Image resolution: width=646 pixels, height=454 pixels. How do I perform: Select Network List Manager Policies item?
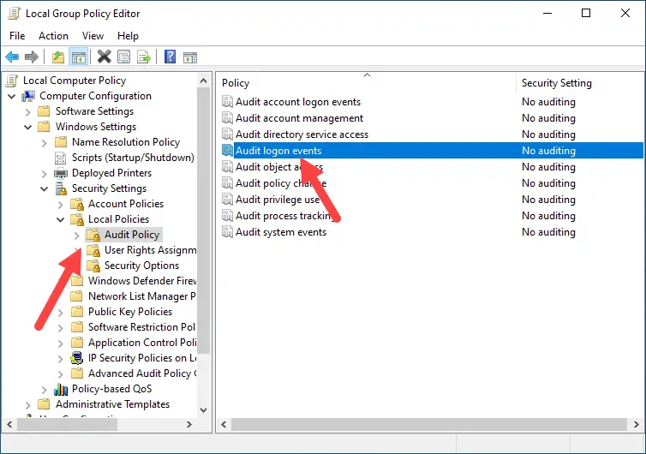point(141,296)
